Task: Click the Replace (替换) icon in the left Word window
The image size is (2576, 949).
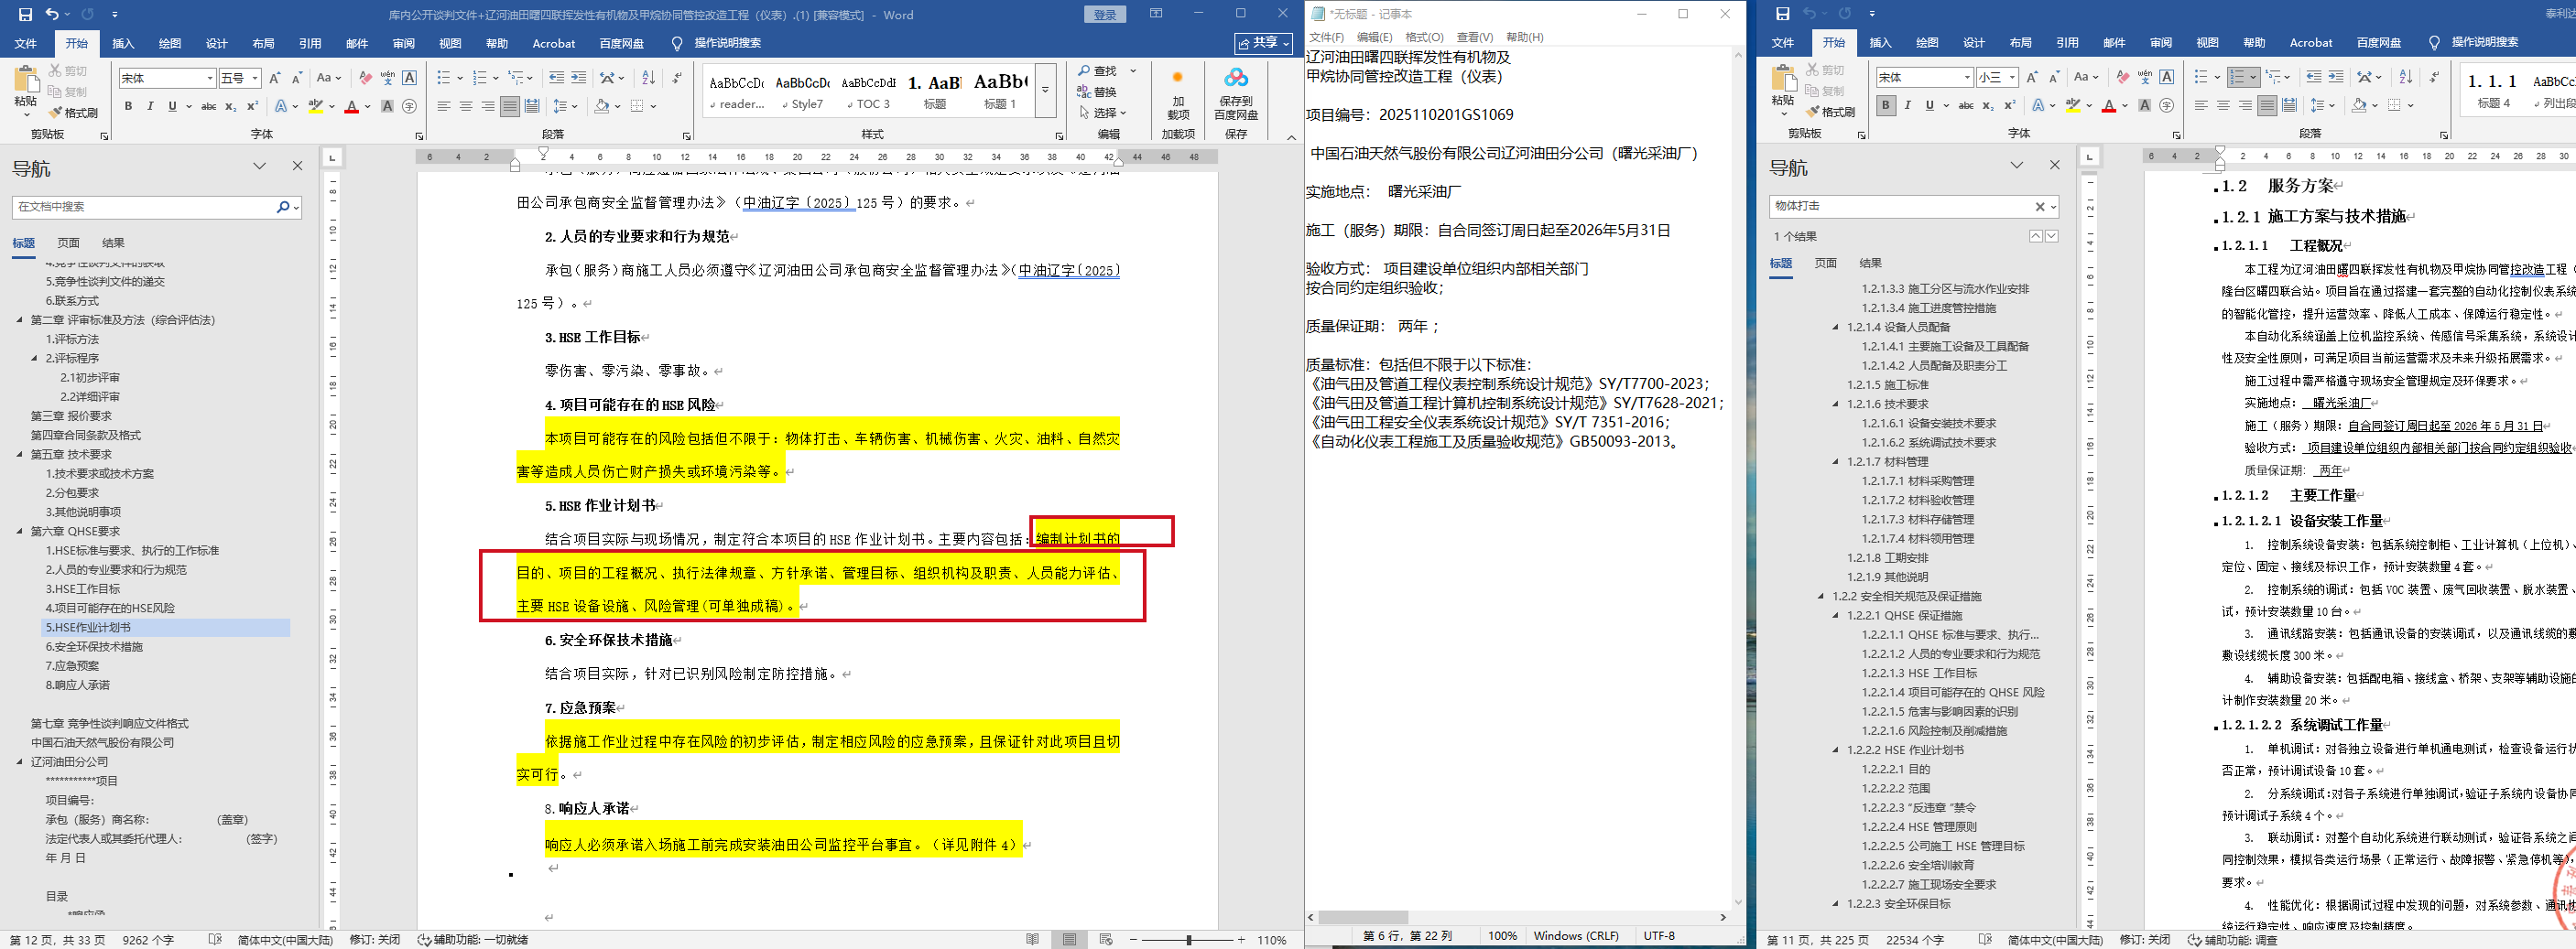Action: [1084, 92]
